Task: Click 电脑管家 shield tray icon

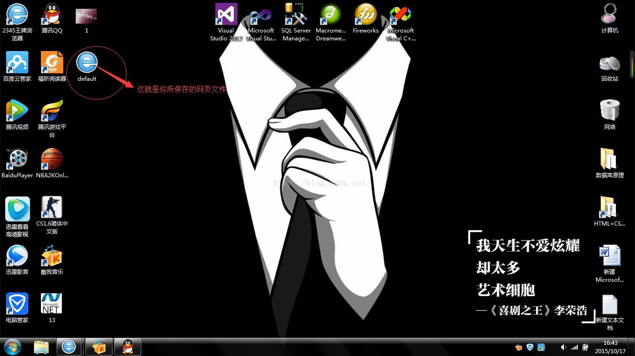Action: [x=530, y=347]
